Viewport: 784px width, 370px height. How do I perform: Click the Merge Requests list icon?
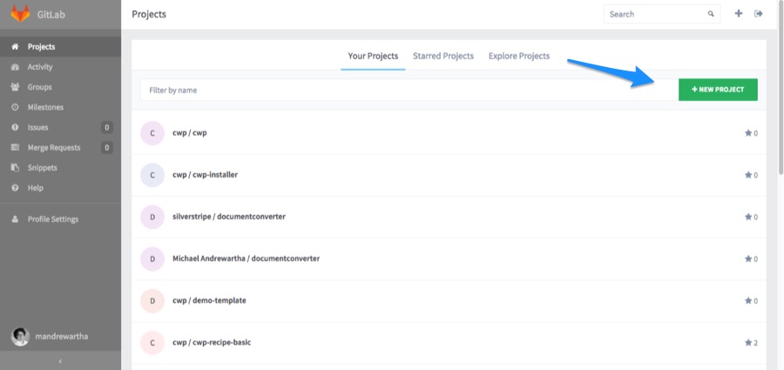click(15, 147)
